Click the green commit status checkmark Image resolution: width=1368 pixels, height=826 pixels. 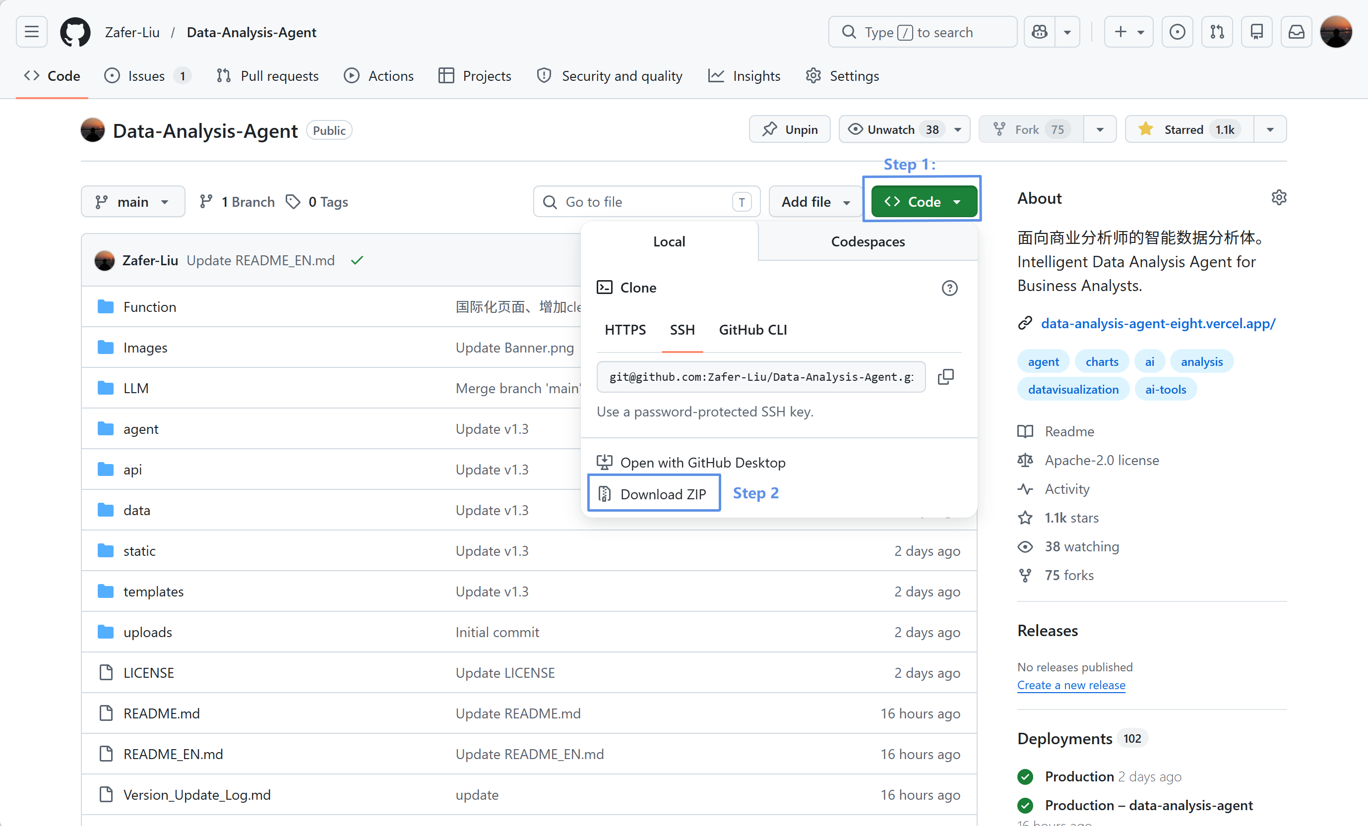click(357, 260)
